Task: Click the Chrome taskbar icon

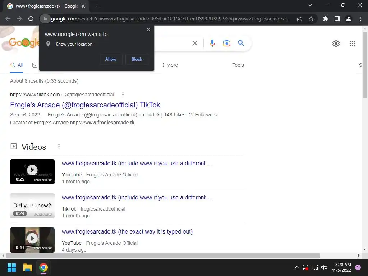Action: pyautogui.click(x=43, y=267)
